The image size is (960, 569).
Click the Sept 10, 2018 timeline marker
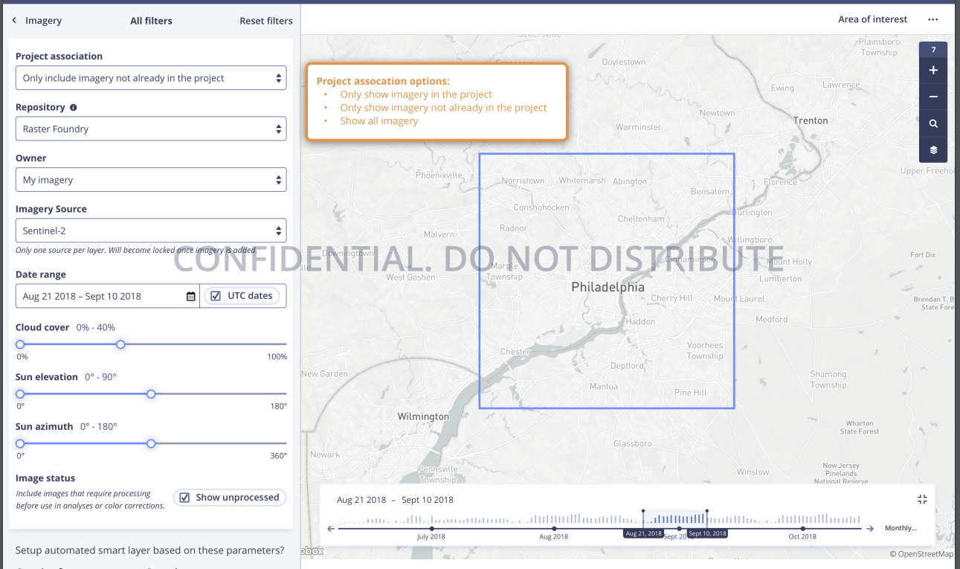point(707,533)
